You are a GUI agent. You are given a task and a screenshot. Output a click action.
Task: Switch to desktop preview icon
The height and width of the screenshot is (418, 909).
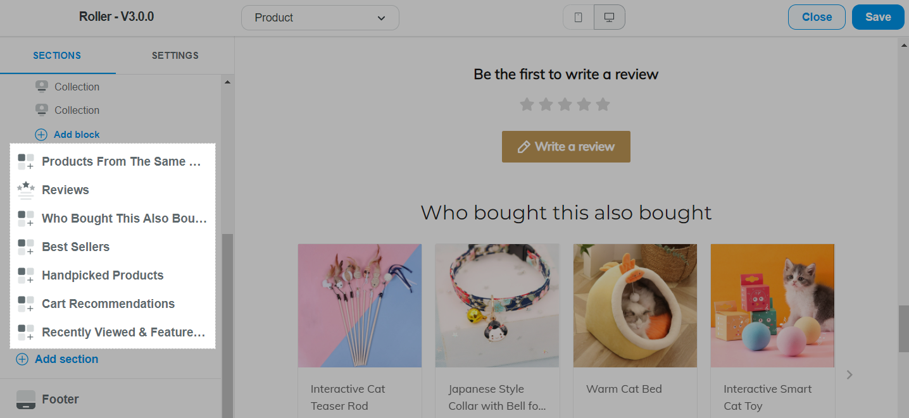coord(610,18)
